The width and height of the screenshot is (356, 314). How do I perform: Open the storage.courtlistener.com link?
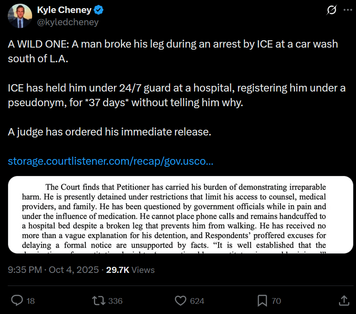click(111, 161)
